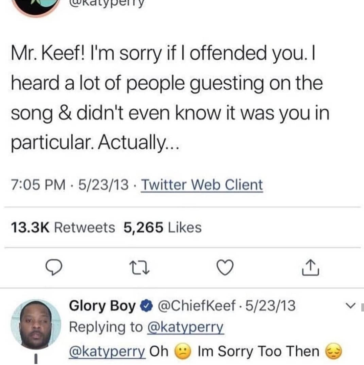Screen dimensions: 364x365
Task: Click @katyperry in the Replying to line
Action: pos(185,327)
